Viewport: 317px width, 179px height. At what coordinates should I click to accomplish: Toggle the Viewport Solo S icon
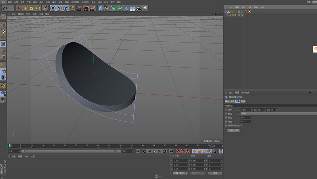coord(3,77)
